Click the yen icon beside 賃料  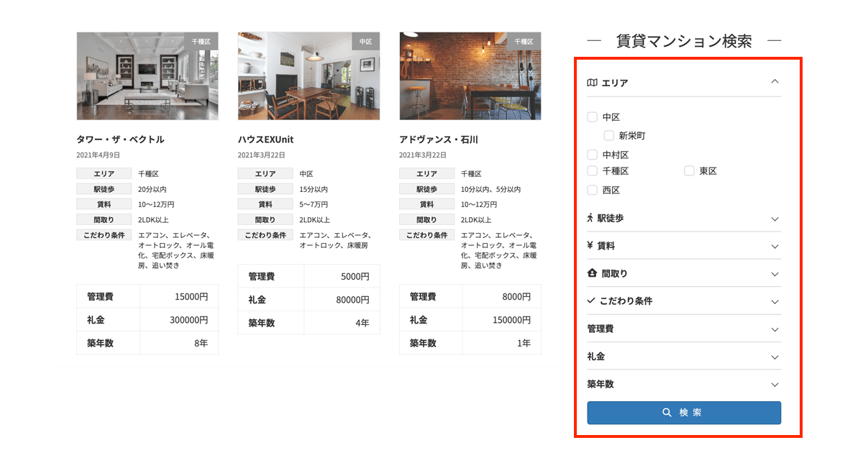591,245
